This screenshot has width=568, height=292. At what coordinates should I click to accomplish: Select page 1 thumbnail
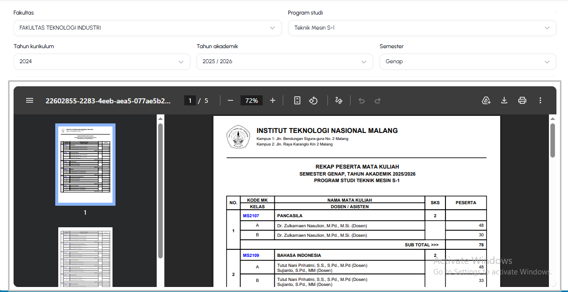coord(85,165)
